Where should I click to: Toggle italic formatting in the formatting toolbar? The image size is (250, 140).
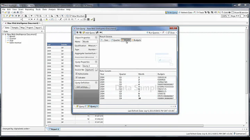coord(35,19)
